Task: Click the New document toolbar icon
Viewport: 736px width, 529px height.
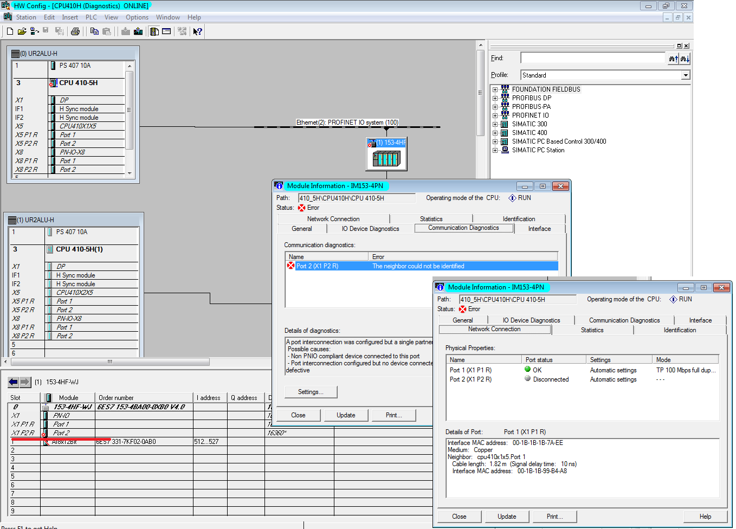Action: pyautogui.click(x=10, y=31)
